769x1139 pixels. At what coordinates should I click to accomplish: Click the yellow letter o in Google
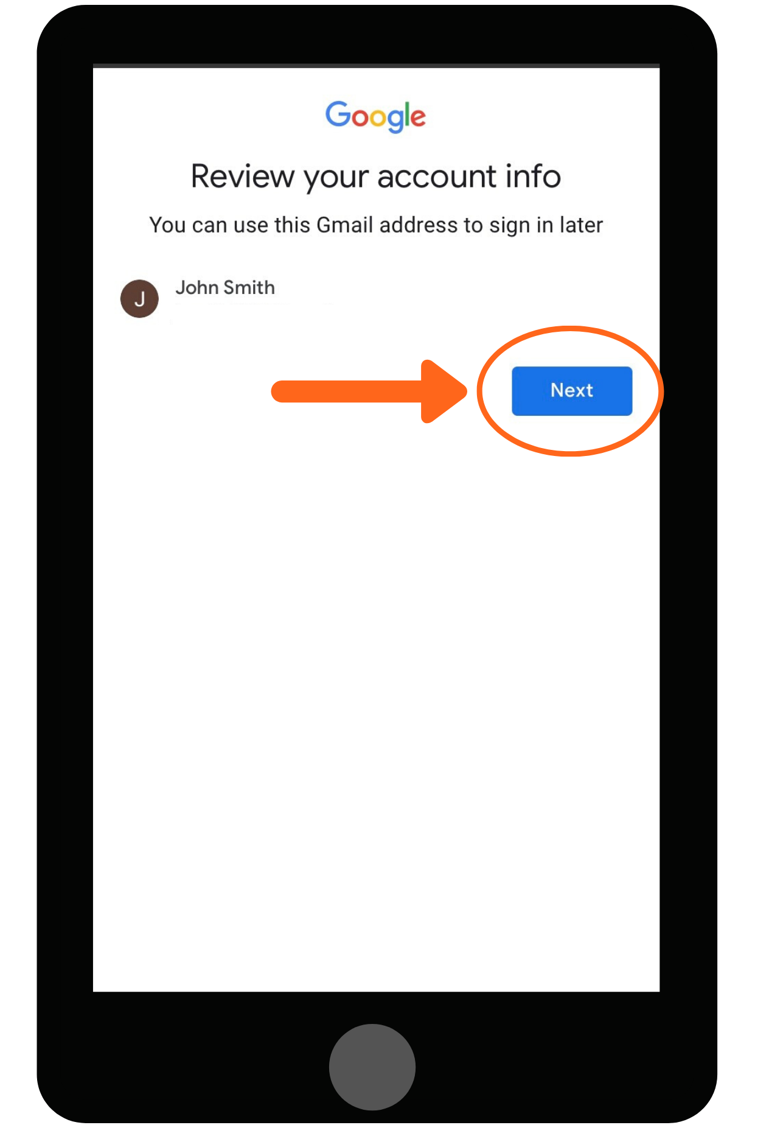pos(378,117)
